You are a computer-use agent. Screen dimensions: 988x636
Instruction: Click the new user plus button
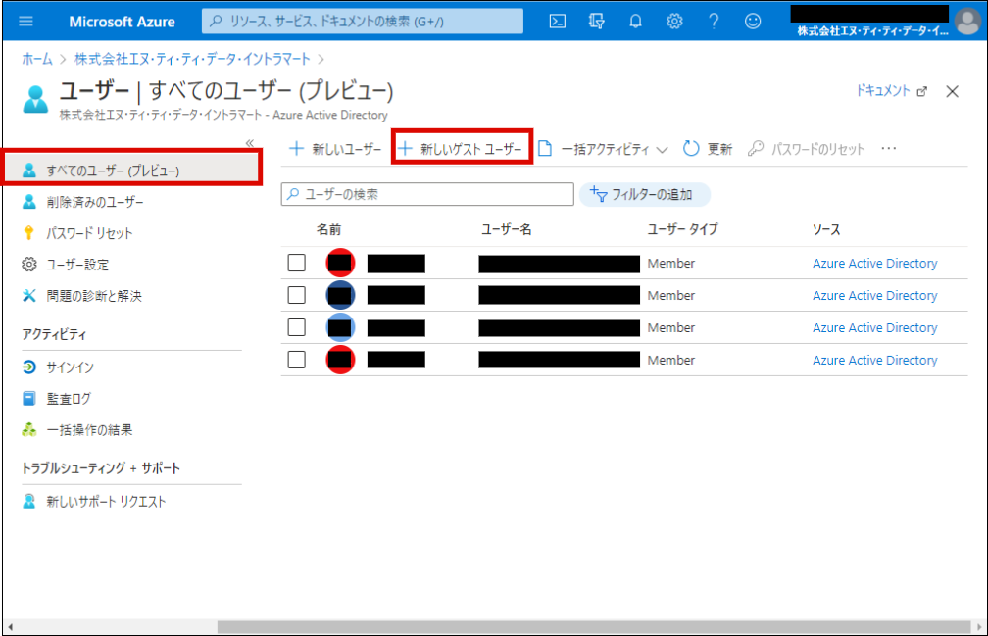click(335, 149)
